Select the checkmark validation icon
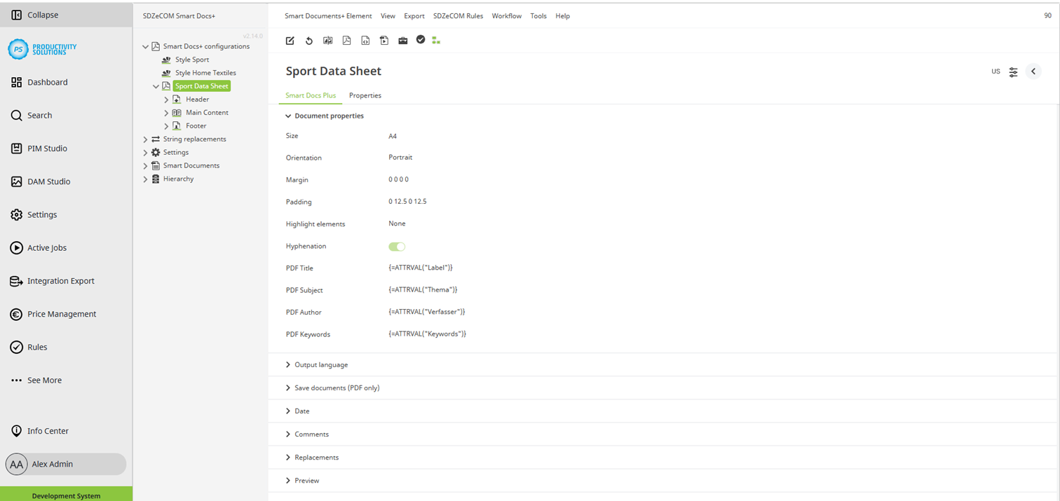This screenshot has width=1060, height=501. [421, 40]
